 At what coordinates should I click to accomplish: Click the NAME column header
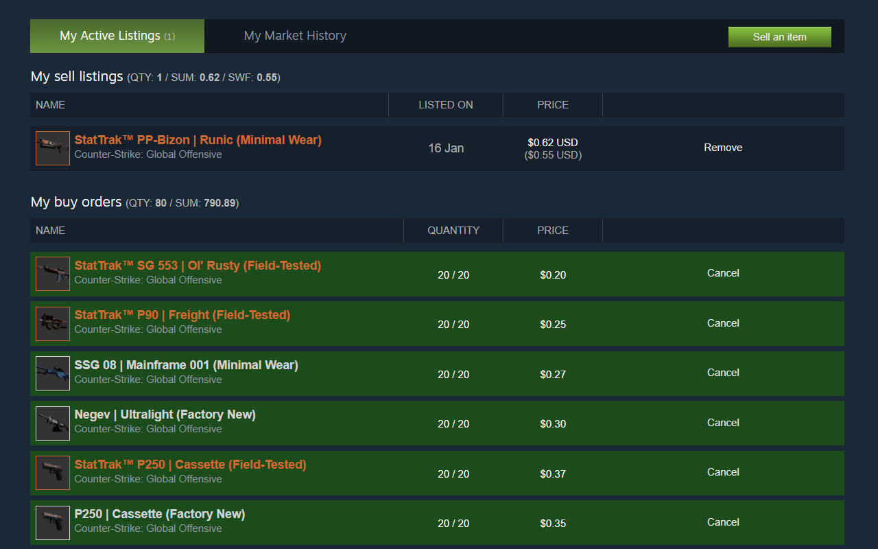(x=50, y=104)
